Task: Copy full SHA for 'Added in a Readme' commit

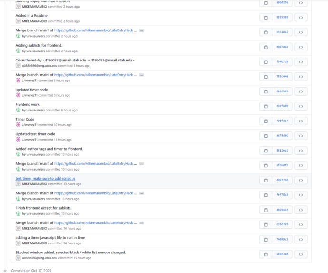Action: coord(266,18)
